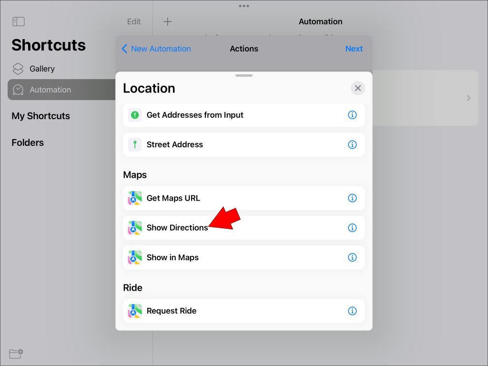Viewport: 488px width, 366px height.
Task: Tap the new-folder icon at bottom left
Action: [15, 354]
